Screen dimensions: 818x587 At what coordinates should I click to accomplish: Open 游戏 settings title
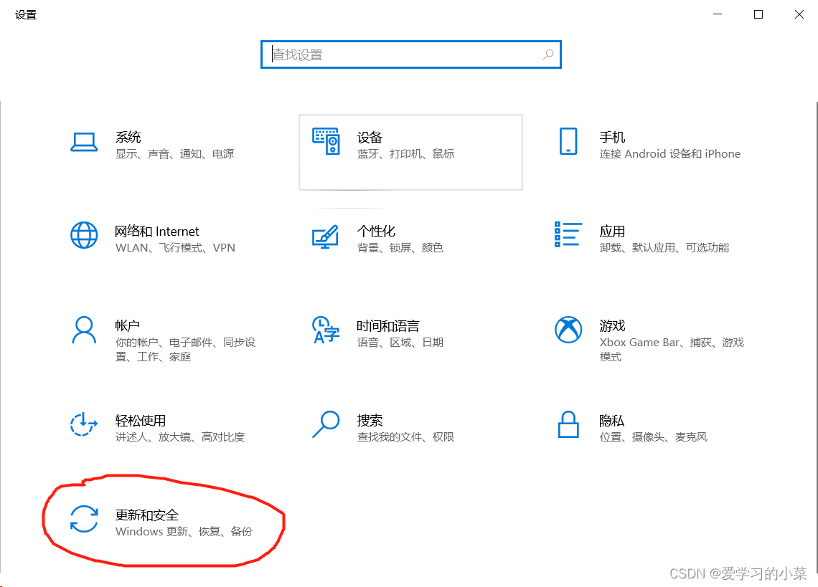pos(613,326)
